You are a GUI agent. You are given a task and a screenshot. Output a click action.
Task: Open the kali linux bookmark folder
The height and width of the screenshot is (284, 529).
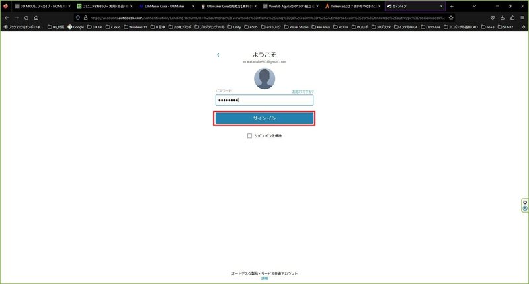(321, 27)
